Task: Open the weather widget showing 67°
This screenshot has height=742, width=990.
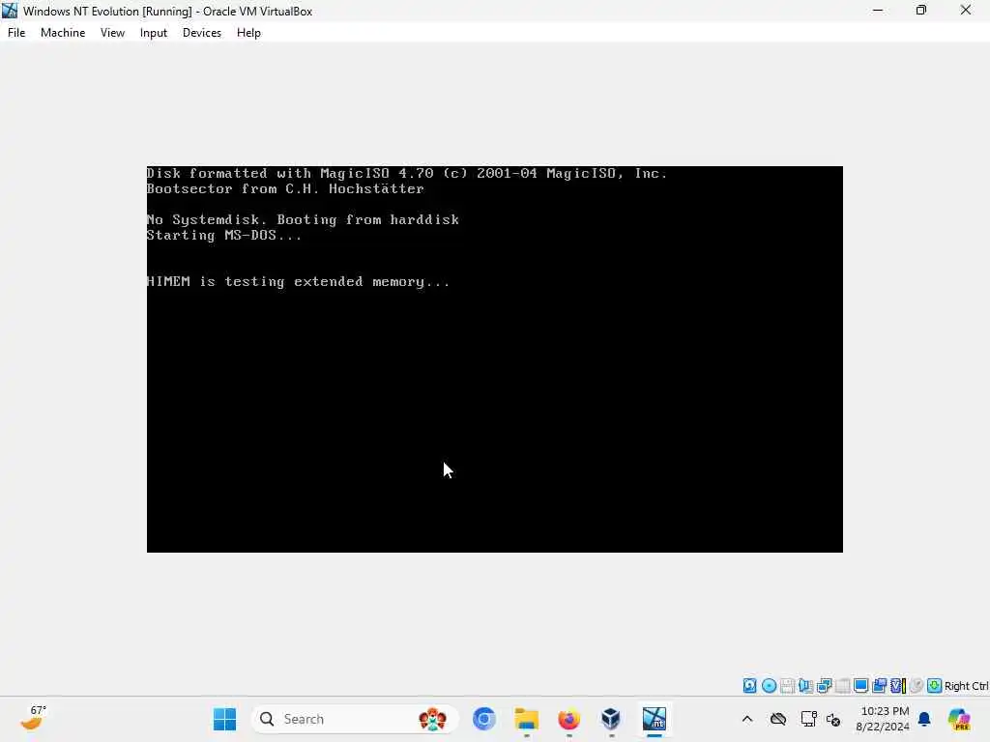Action: point(33,719)
